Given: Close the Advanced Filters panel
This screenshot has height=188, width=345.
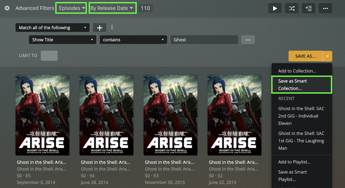Looking at the screenshot, I should (x=7, y=8).
